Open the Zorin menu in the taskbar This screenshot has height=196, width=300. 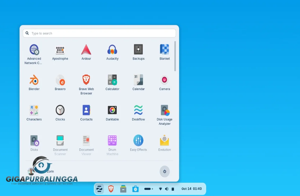[99, 188]
